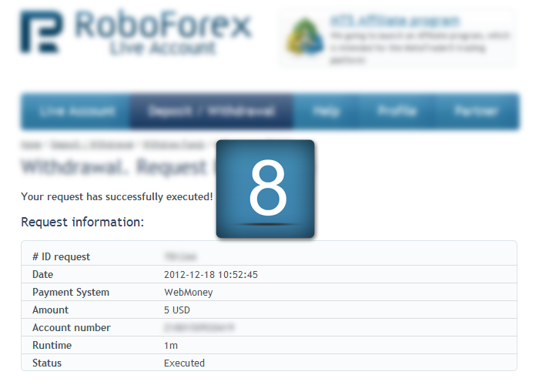The image size is (539, 385).
Task: Click the MT5 Affiliate program headline link
Action: (394, 21)
